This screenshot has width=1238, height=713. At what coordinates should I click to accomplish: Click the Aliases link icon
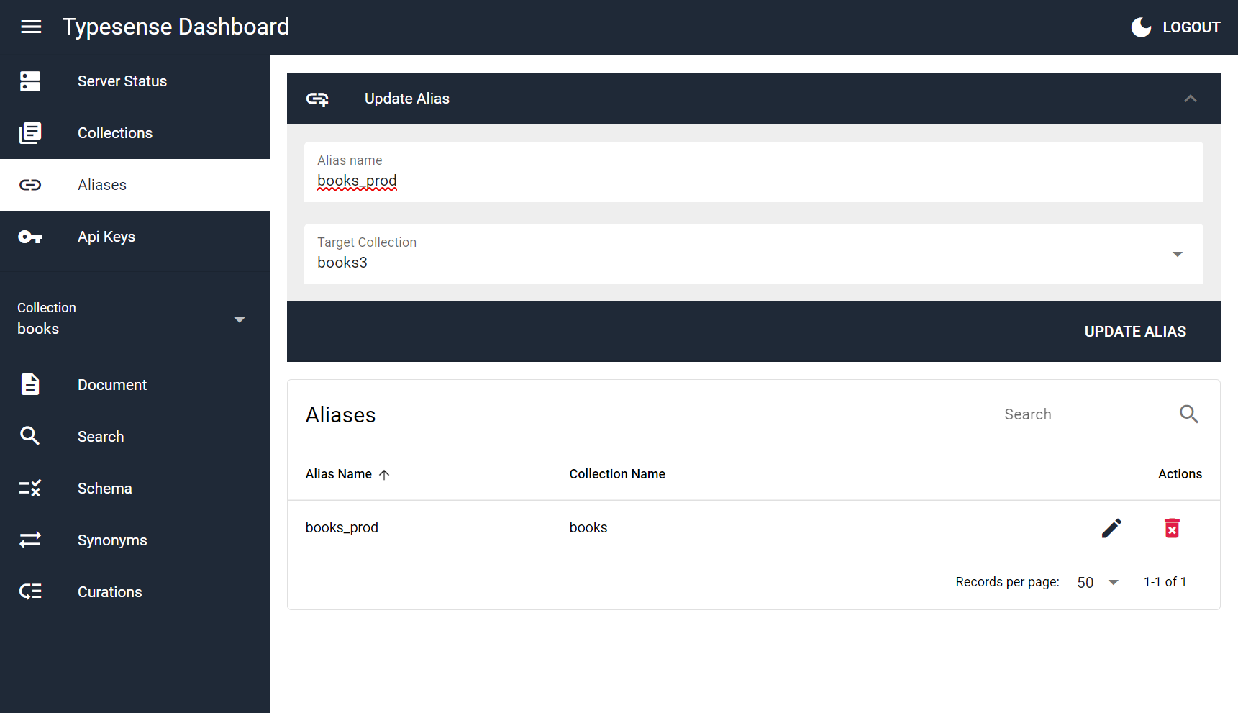point(30,185)
